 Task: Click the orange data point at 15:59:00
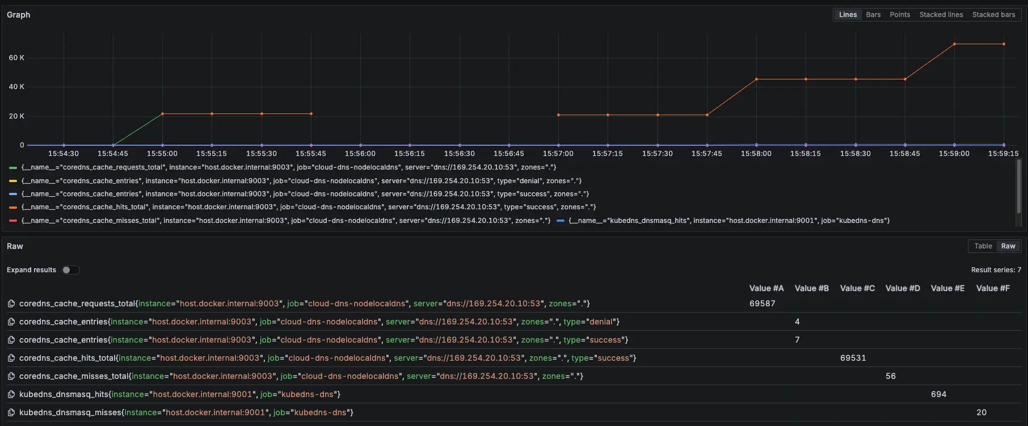954,44
